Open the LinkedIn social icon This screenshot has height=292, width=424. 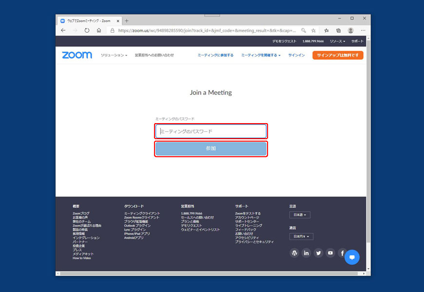[x=307, y=253]
